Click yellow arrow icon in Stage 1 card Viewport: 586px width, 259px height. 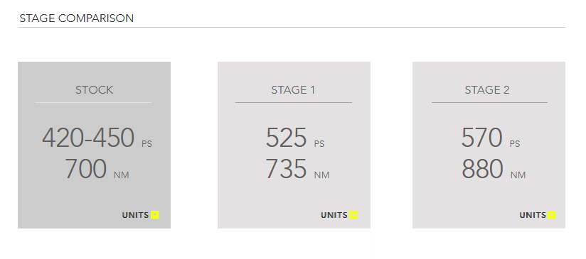(353, 215)
